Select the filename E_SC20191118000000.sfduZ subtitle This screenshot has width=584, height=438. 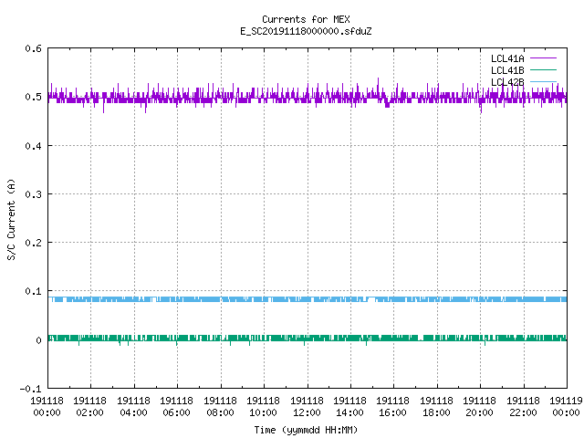point(306,31)
